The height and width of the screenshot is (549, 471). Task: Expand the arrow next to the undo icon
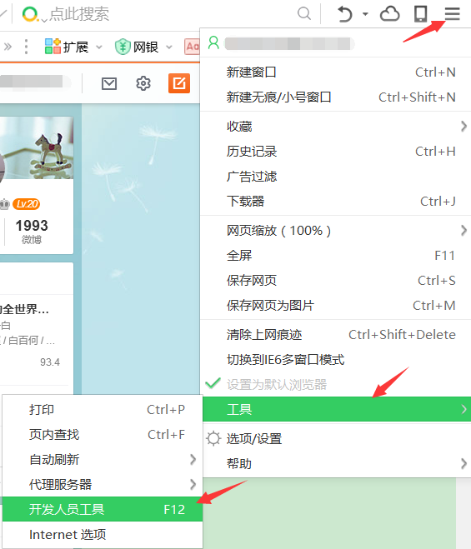point(365,14)
